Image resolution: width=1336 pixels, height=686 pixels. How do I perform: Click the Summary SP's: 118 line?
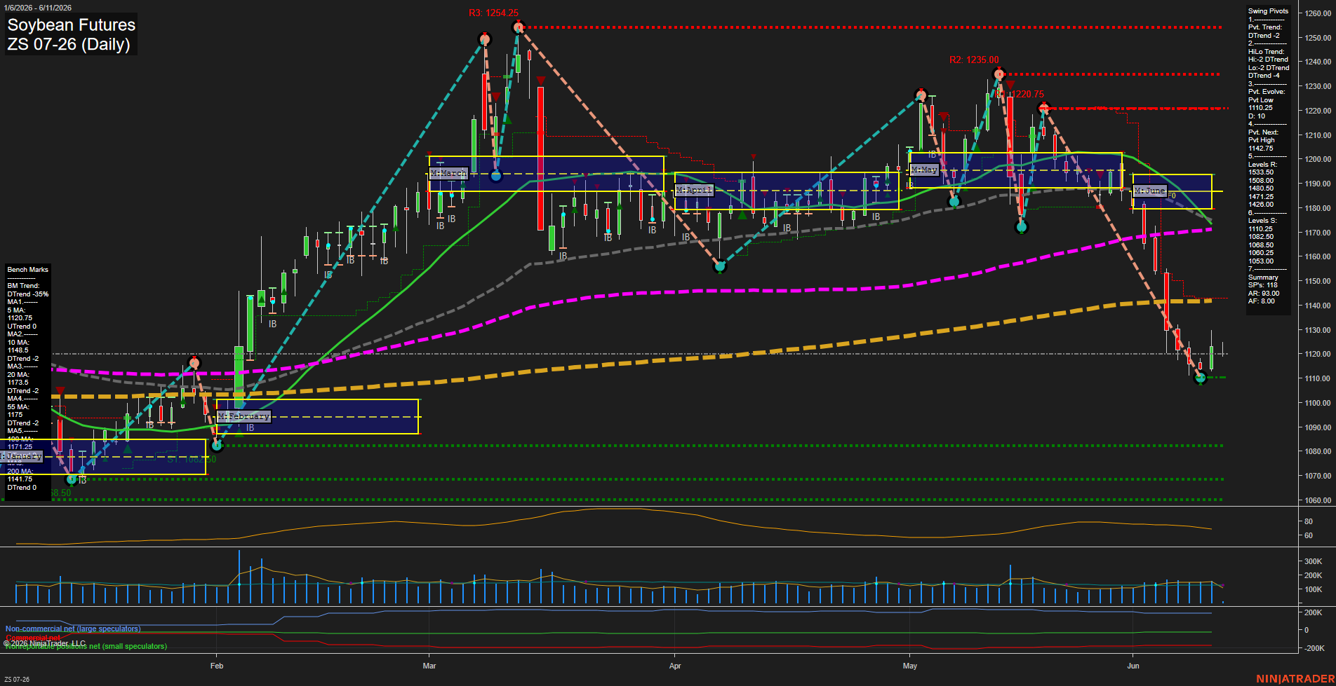1263,285
